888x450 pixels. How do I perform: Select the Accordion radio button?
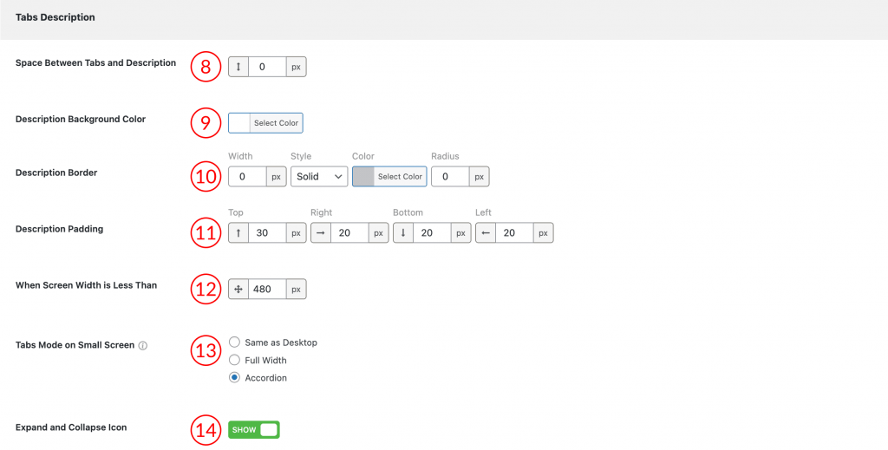pos(235,378)
